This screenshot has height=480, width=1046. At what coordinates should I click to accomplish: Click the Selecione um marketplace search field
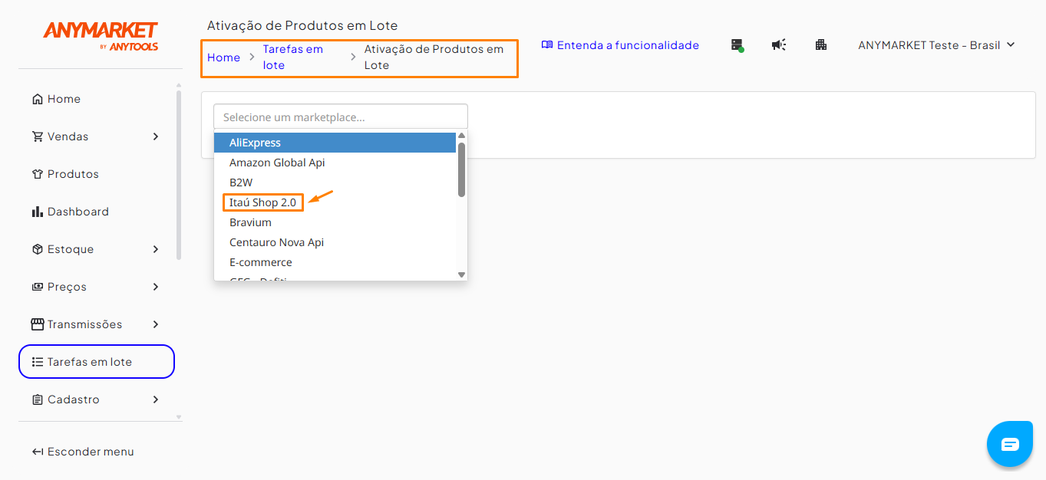[x=341, y=117]
